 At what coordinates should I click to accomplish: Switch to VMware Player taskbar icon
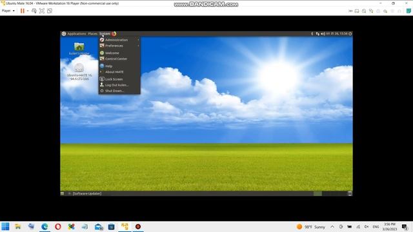point(125,226)
